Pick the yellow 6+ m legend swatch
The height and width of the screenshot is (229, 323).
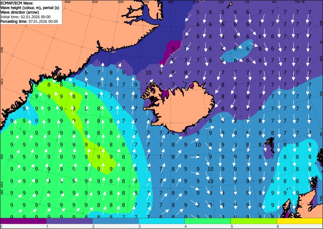tap(300, 221)
